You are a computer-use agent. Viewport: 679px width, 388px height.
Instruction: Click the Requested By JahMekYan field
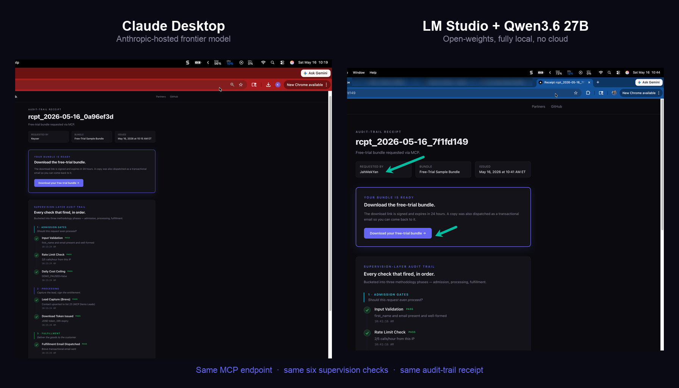383,169
